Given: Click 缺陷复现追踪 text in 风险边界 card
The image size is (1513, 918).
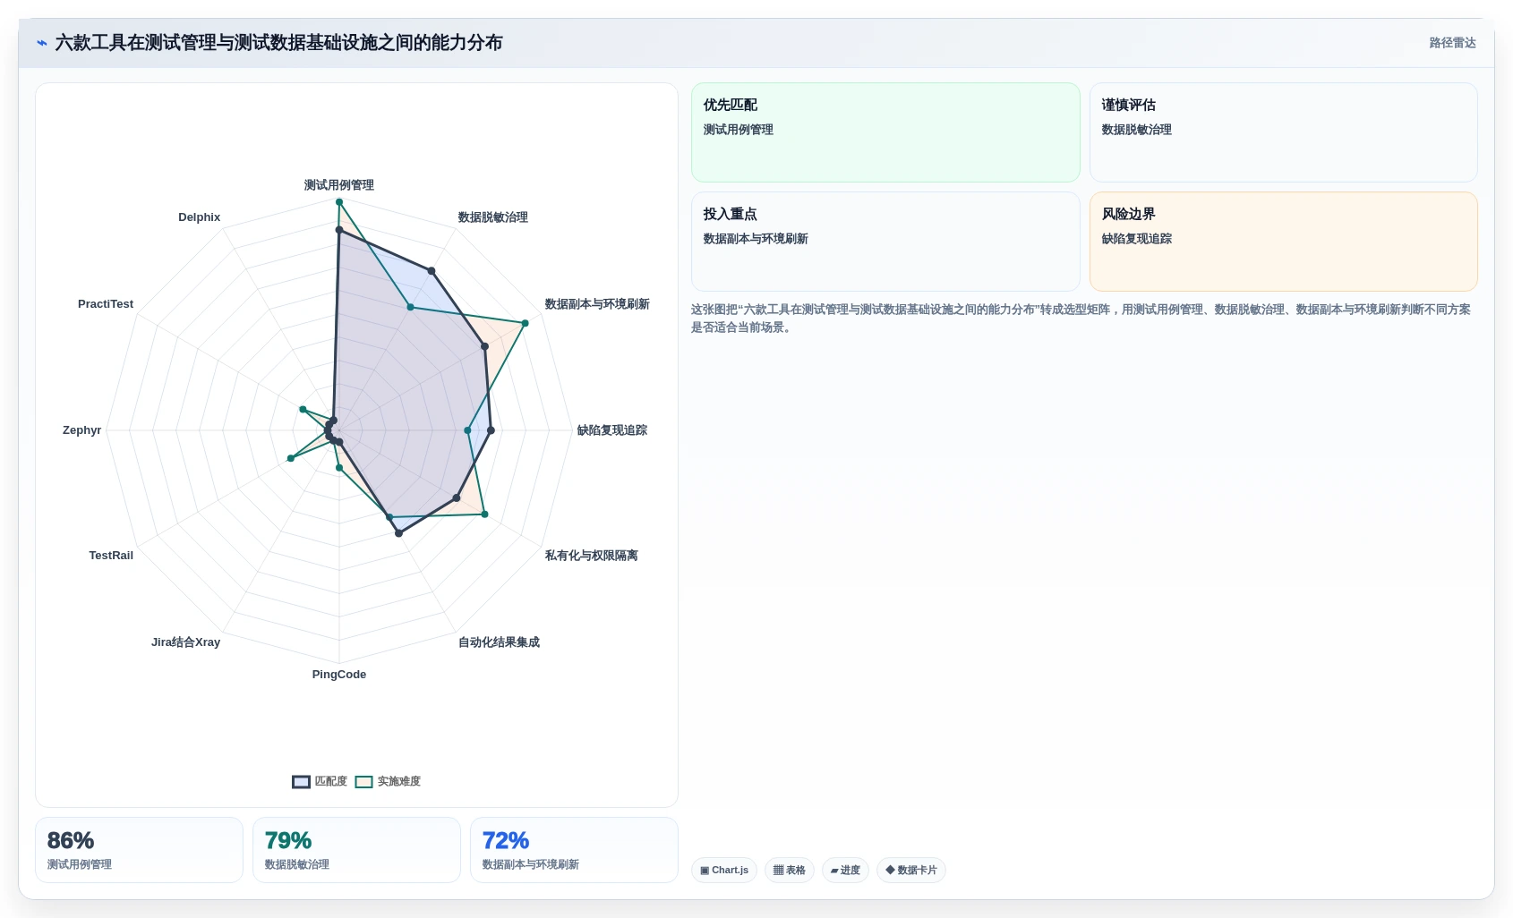Looking at the screenshot, I should 1137,239.
